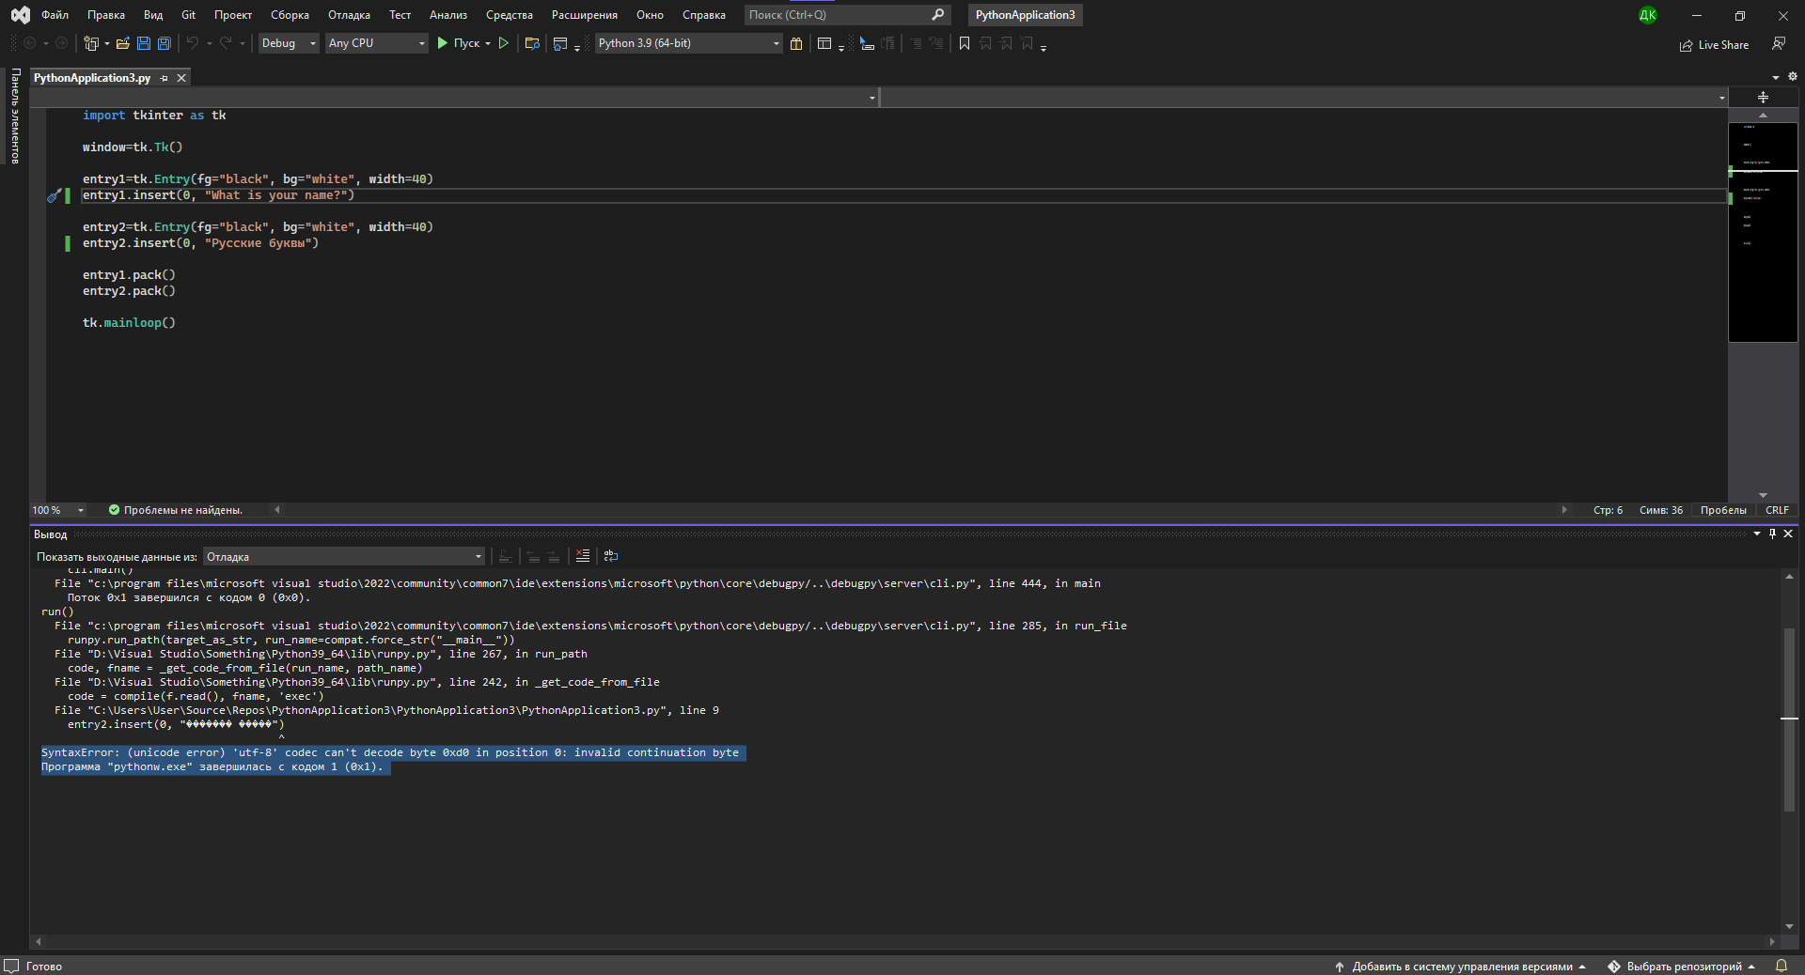This screenshot has height=975, width=1805.
Task: Open the Панель элементов side panel
Action: (15, 116)
